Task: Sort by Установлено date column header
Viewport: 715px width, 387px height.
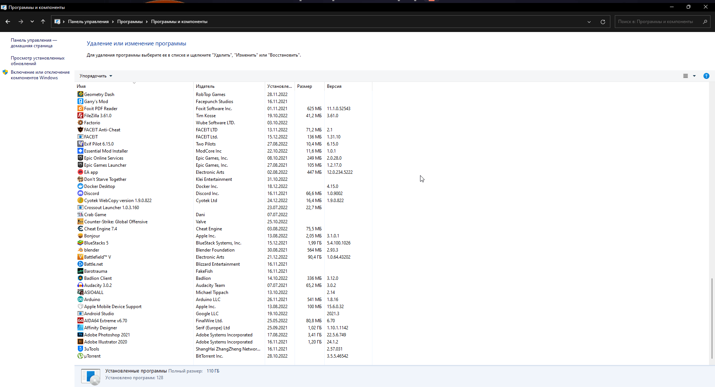Action: tap(280, 86)
